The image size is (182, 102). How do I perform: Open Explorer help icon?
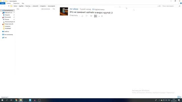click(x=181, y=3)
